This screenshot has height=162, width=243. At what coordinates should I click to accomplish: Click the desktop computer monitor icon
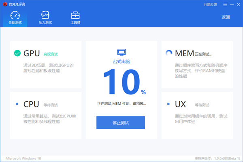point(121,52)
